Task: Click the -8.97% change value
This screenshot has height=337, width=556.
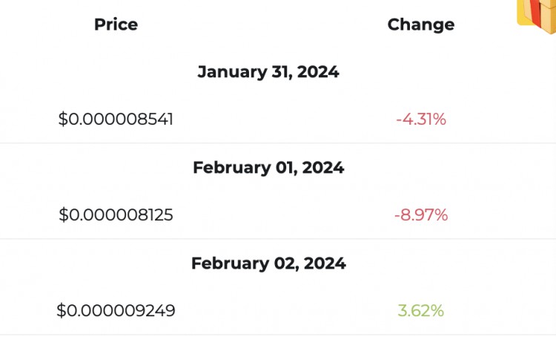Action: [x=421, y=215]
